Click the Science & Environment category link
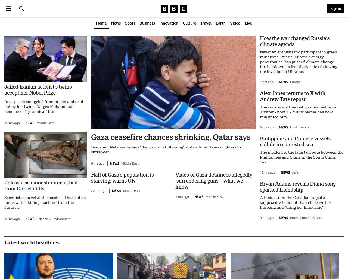Viewport: 348px width, 279px height. pyautogui.click(x=53, y=219)
